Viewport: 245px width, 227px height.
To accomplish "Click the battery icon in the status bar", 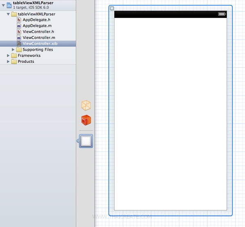I will (x=222, y=14).
